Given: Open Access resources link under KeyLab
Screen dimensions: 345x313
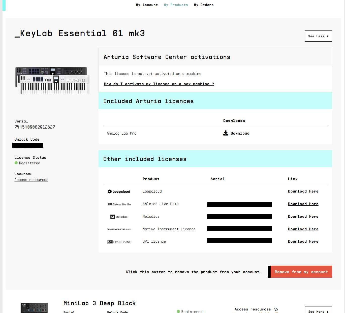Looking at the screenshot, I should point(31,180).
